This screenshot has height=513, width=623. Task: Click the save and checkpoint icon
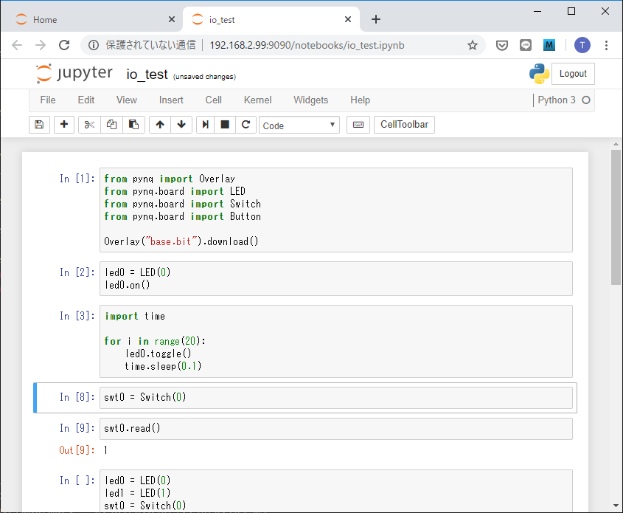coord(40,125)
